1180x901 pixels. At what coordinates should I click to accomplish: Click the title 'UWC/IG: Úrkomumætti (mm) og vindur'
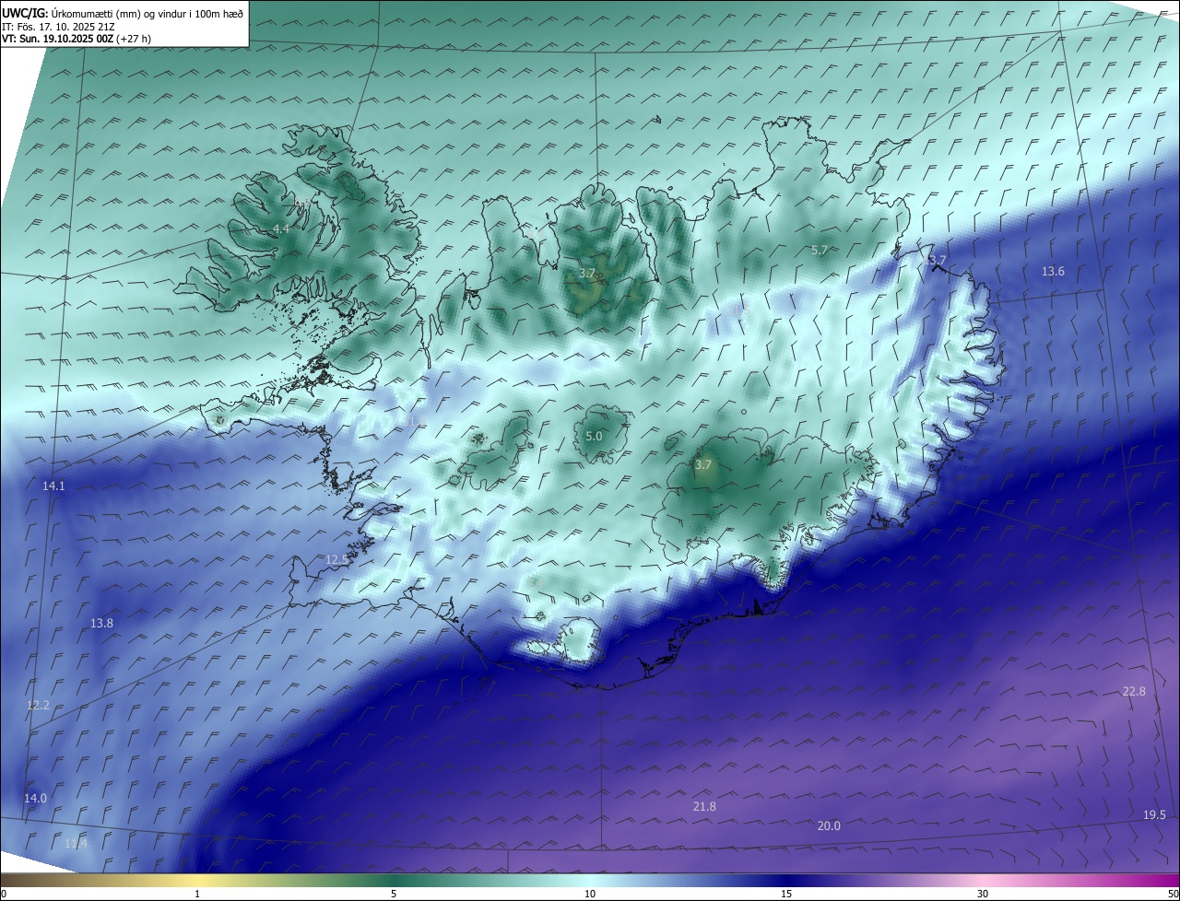pyautogui.click(x=94, y=13)
